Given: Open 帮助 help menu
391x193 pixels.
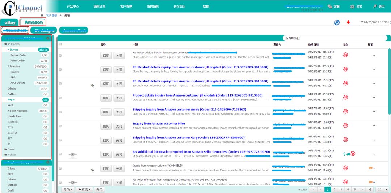Looking at the screenshot, I should coord(206,7).
